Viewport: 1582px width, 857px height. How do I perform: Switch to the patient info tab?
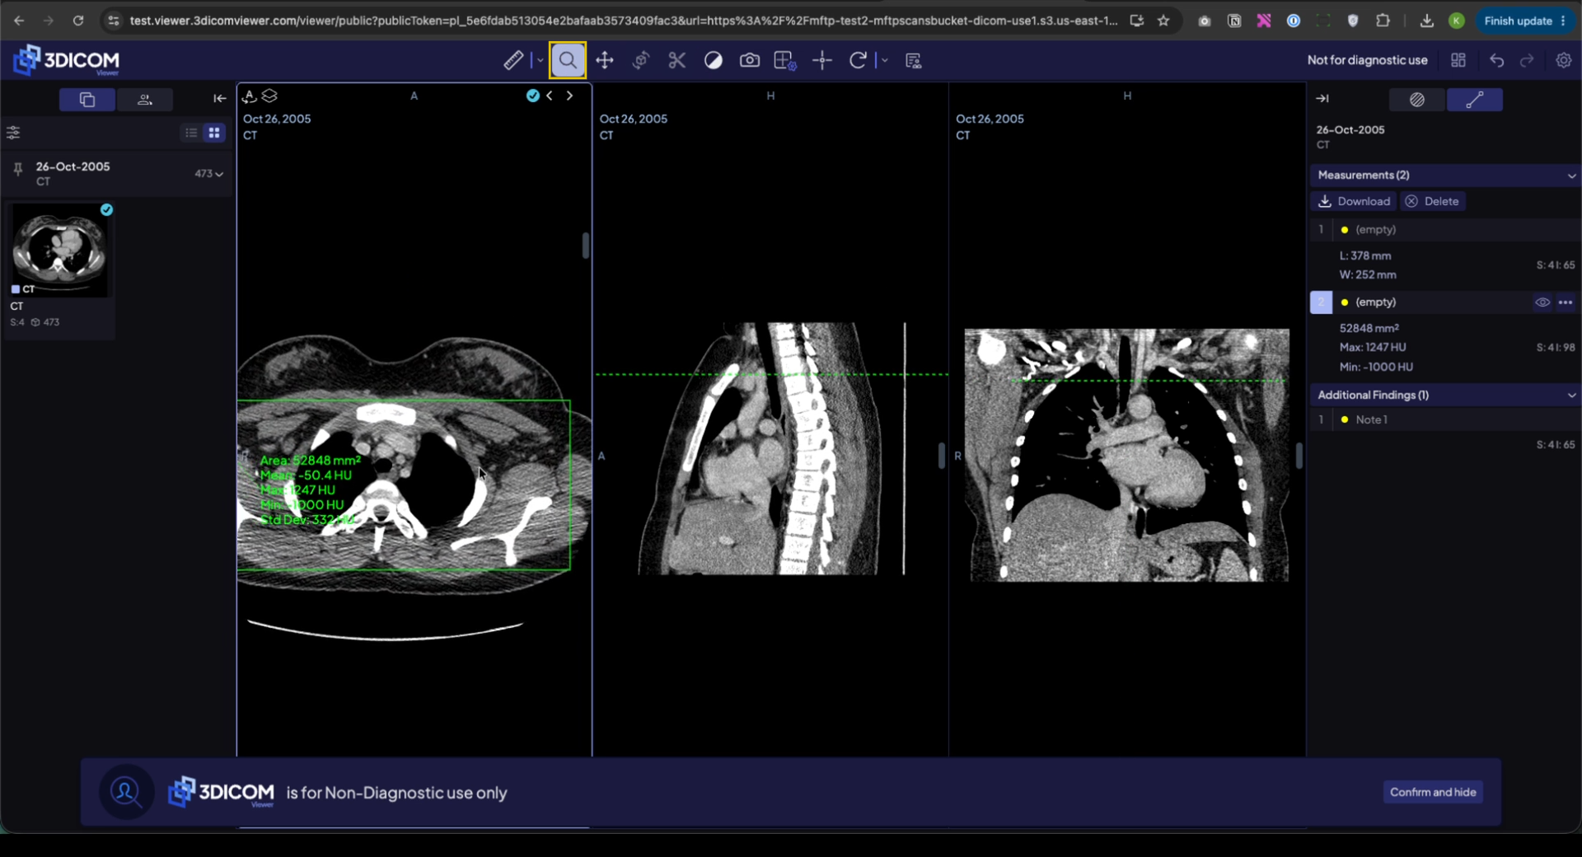(145, 100)
